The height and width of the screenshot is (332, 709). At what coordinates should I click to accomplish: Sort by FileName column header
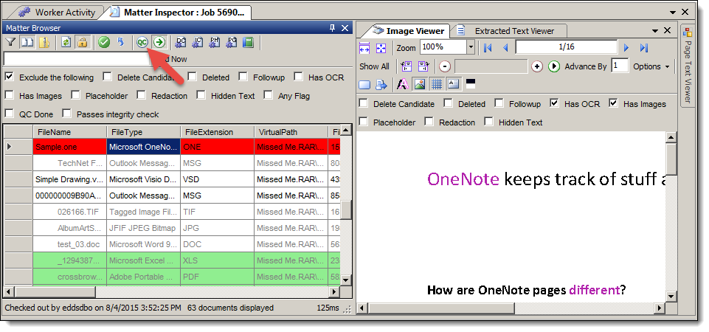[70, 132]
